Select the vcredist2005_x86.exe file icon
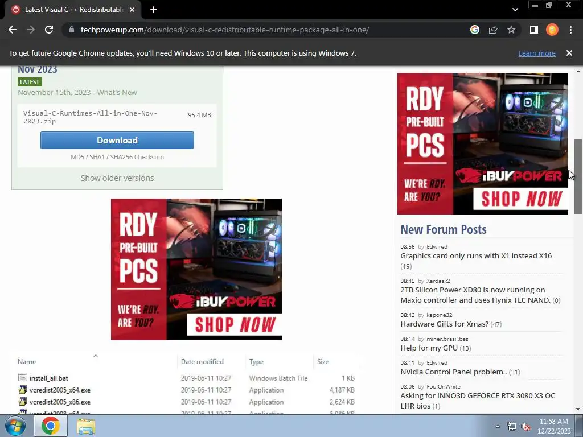 click(x=23, y=402)
